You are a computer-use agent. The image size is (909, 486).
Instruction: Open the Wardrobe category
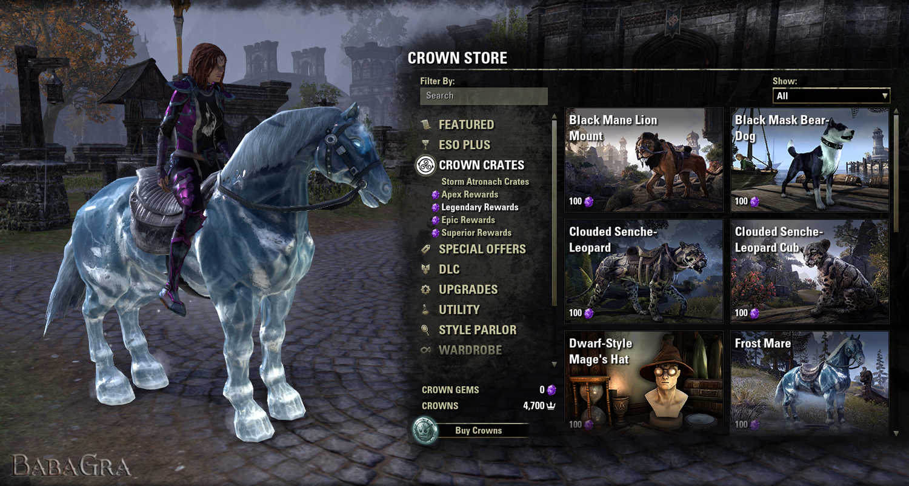(x=470, y=350)
